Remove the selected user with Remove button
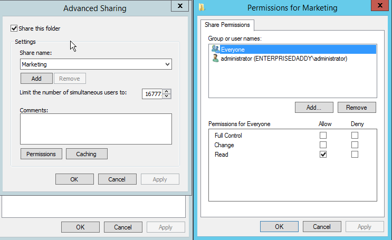 click(356, 108)
